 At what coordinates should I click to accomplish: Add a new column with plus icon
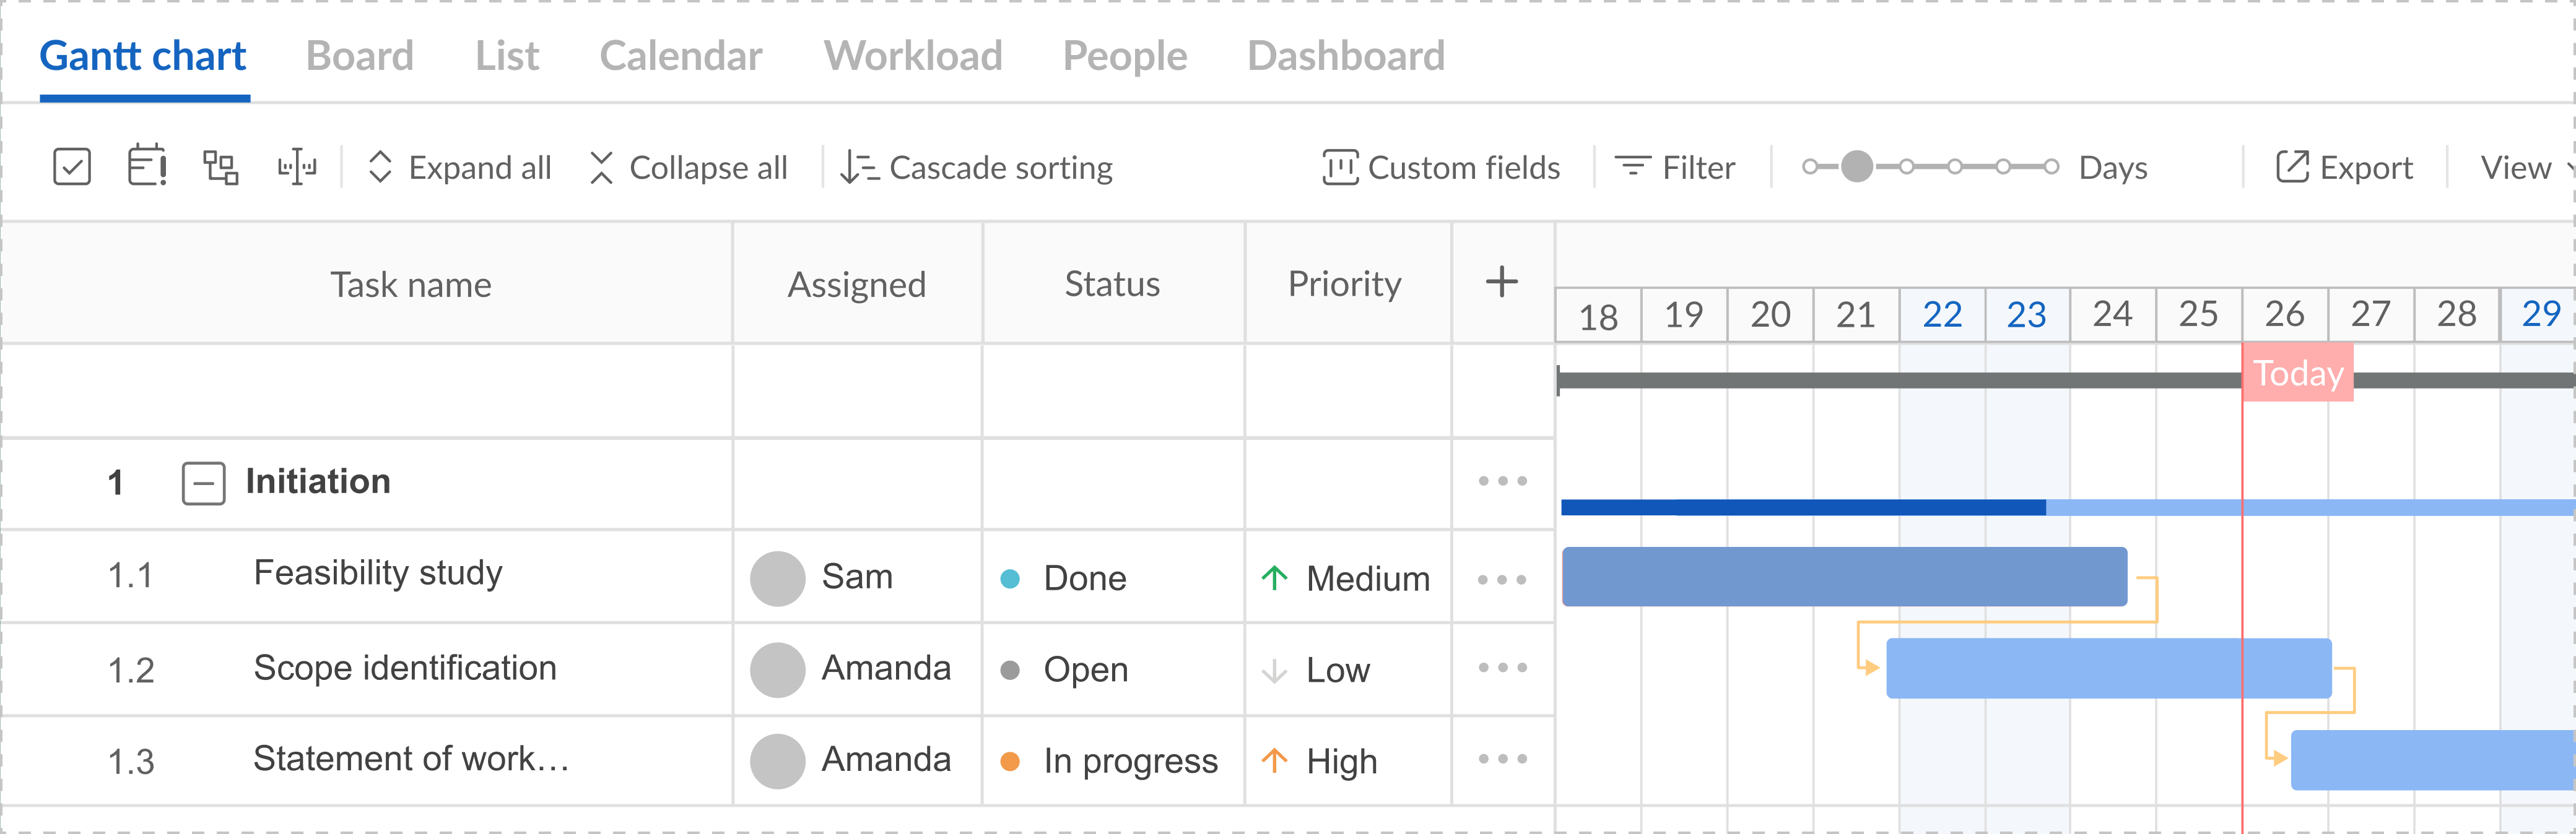point(1501,282)
